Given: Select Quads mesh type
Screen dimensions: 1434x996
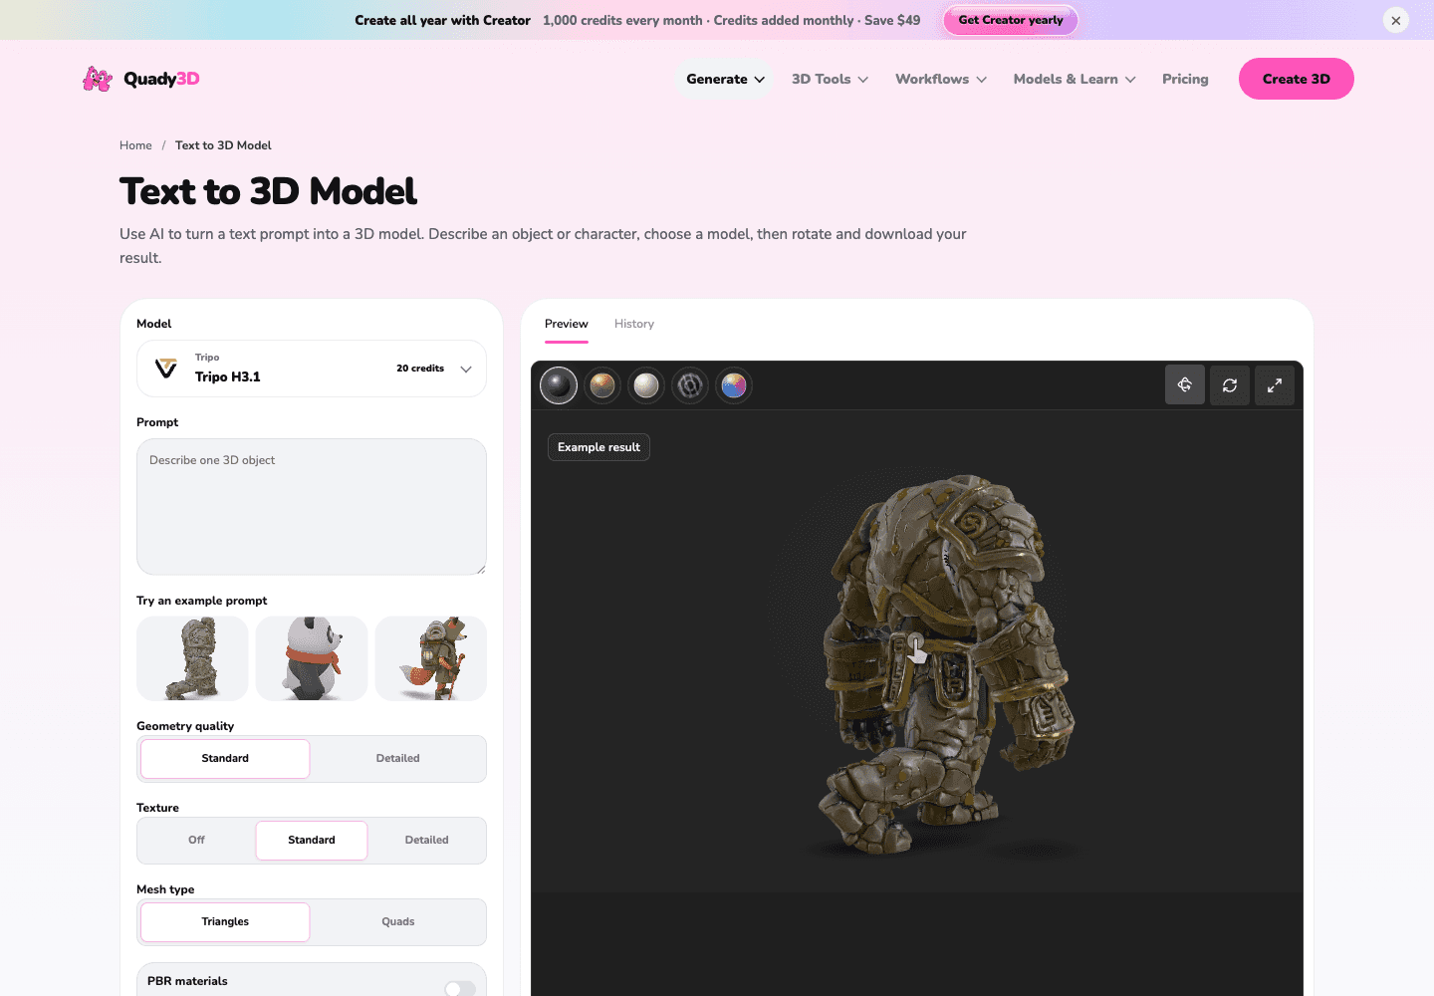Looking at the screenshot, I should (x=397, y=922).
